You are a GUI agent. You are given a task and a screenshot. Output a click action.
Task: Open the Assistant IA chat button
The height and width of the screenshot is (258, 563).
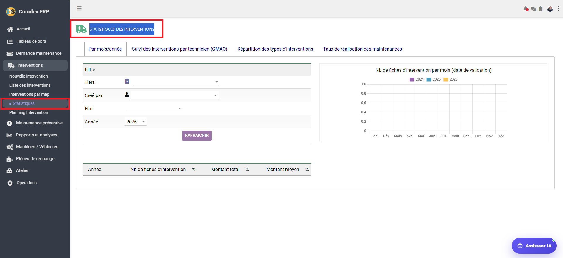534,246
